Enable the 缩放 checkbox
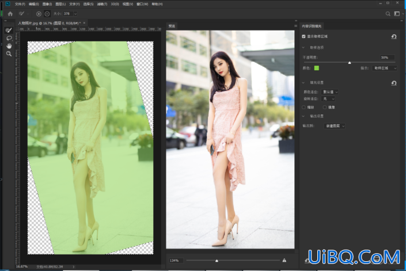This screenshot has width=406, height=271. pyautogui.click(x=303, y=107)
